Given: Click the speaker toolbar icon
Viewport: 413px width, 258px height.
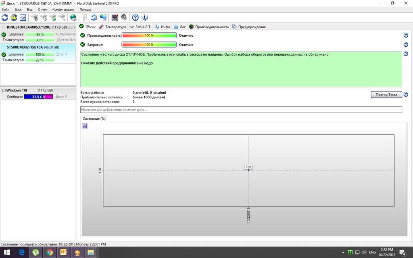Looking at the screenshot, I should pyautogui.click(x=124, y=18).
